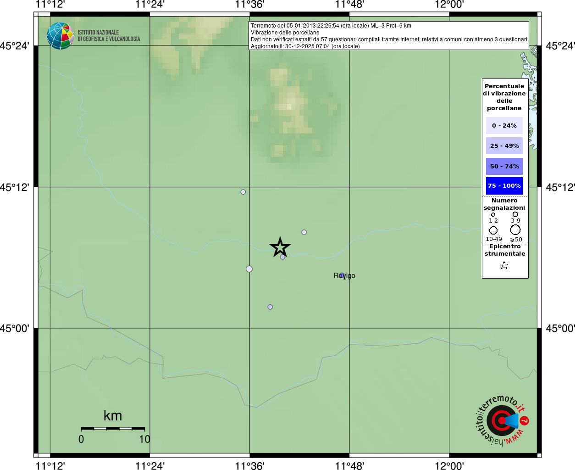The image size is (575, 470).
Task: Click the 3-9 reports legend circle
Action: pyautogui.click(x=515, y=214)
